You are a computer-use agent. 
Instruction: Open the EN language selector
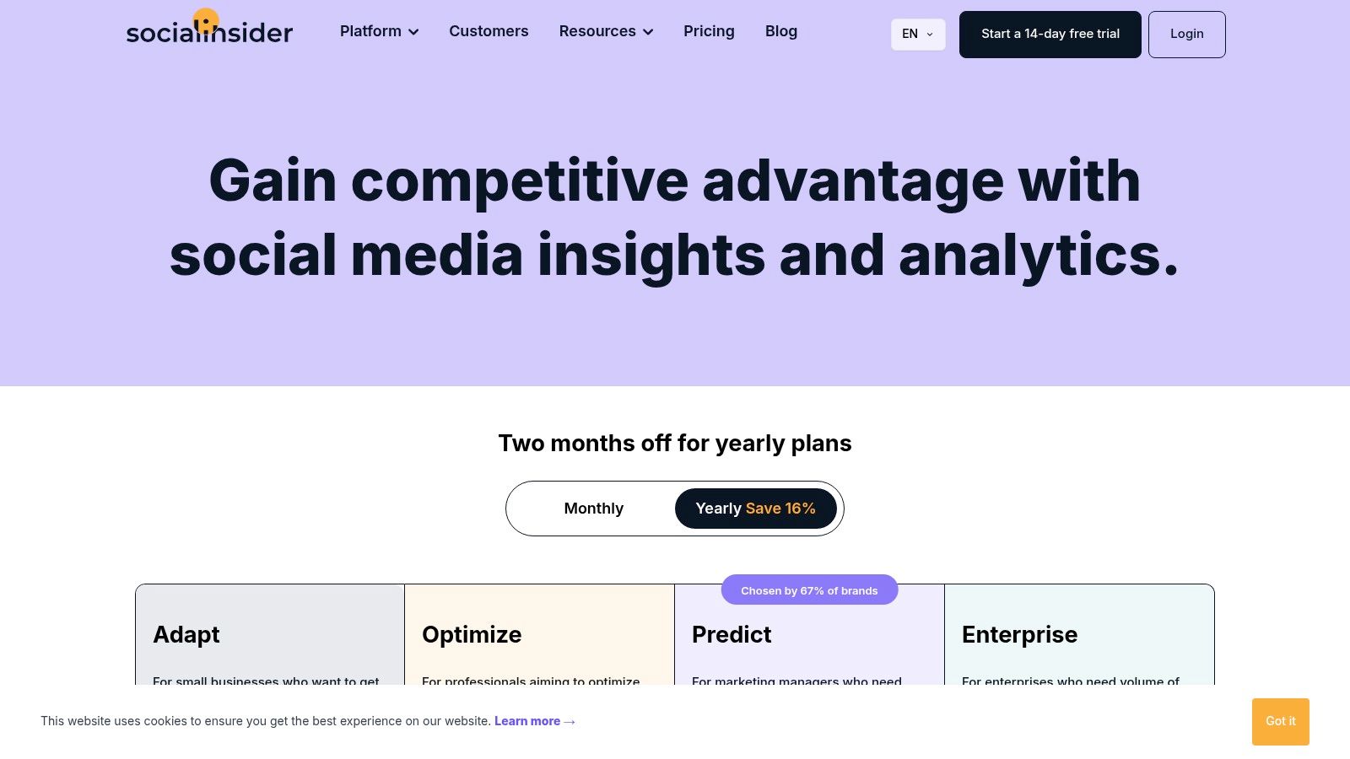coord(917,35)
